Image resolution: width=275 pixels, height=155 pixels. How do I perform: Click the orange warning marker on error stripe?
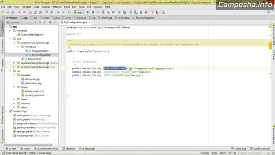pyautogui.click(x=270, y=46)
